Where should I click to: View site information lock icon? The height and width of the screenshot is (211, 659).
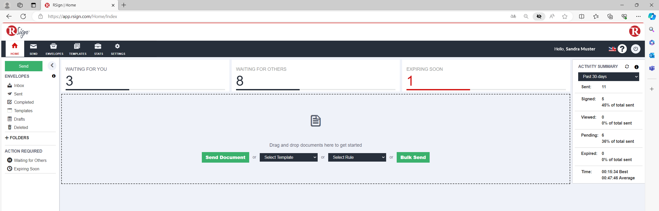pos(40,16)
